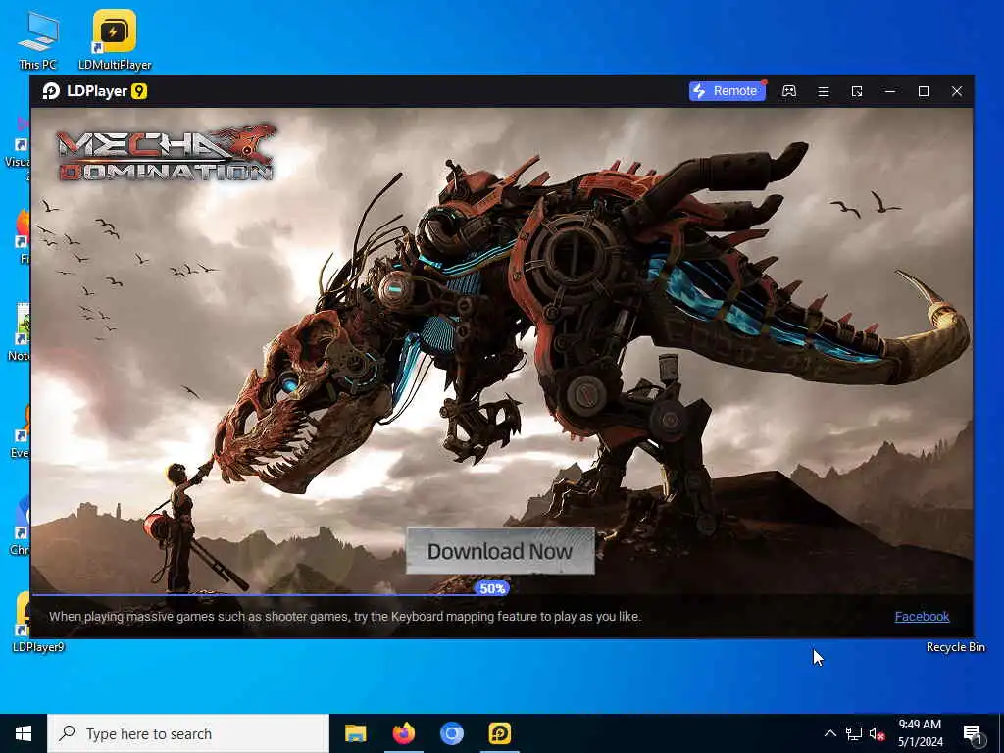Click the Remote button in LDPlayer title bar
This screenshot has width=1004, height=753.
728,91
